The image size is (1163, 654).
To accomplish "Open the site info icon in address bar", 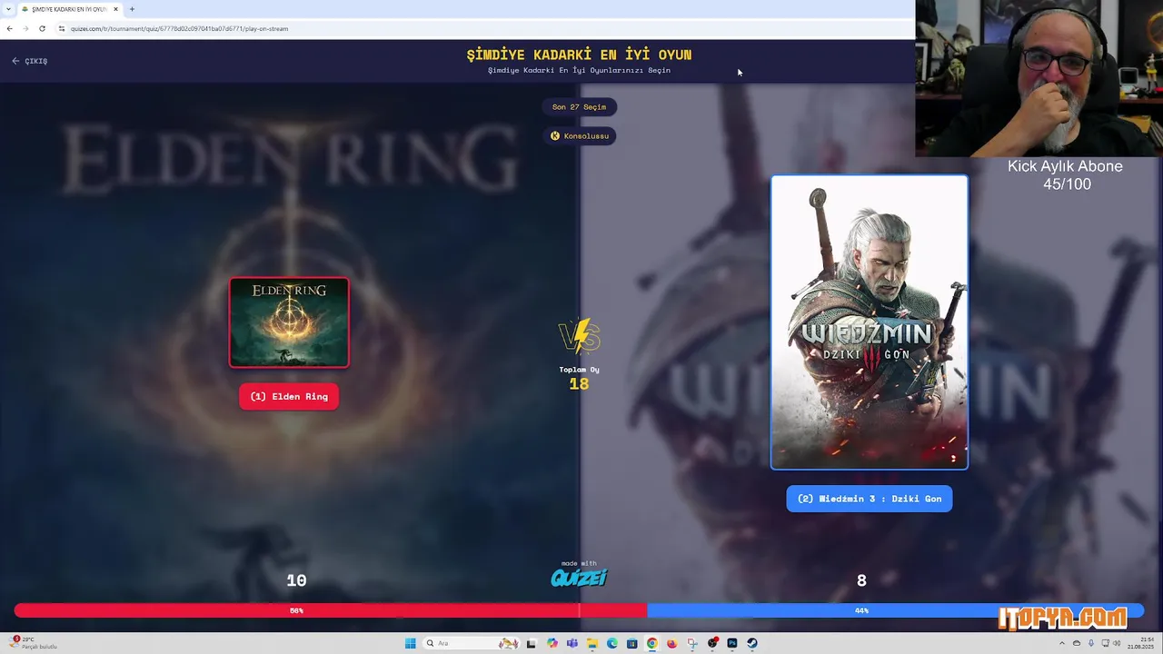I will 62,28.
